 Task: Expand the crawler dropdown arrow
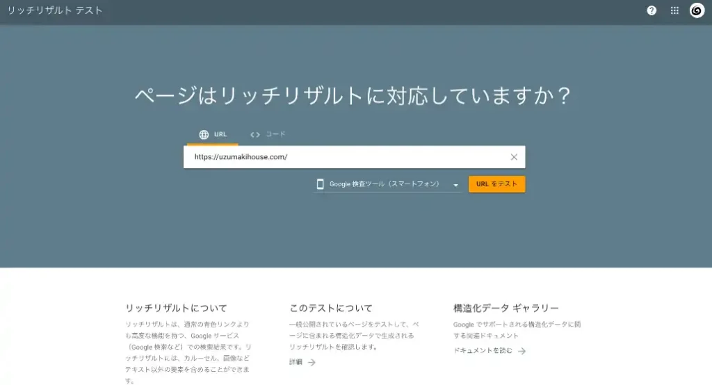(455, 185)
